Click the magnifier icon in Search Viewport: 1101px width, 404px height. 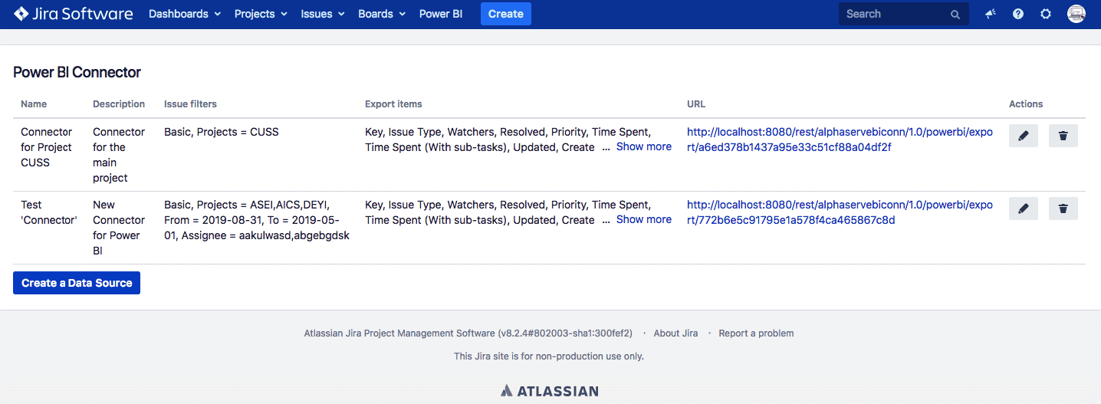tap(955, 14)
